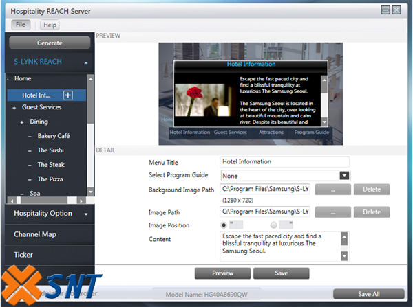The width and height of the screenshot is (413, 307).
Task: Click the Generate button
Action: (50, 43)
